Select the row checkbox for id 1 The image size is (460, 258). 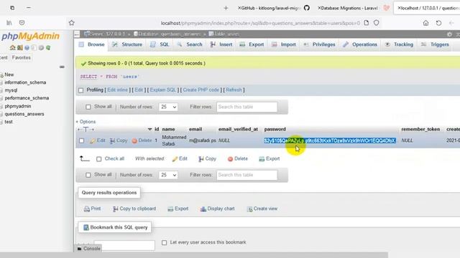click(x=81, y=140)
